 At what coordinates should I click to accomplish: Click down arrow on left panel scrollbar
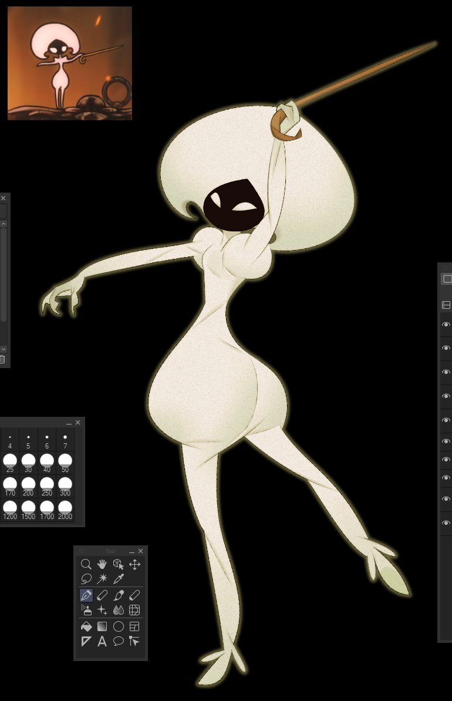pos(3,349)
